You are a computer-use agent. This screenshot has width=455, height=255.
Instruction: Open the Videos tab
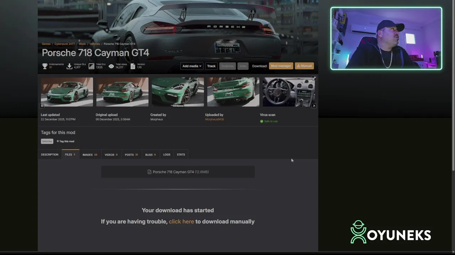coord(111,155)
